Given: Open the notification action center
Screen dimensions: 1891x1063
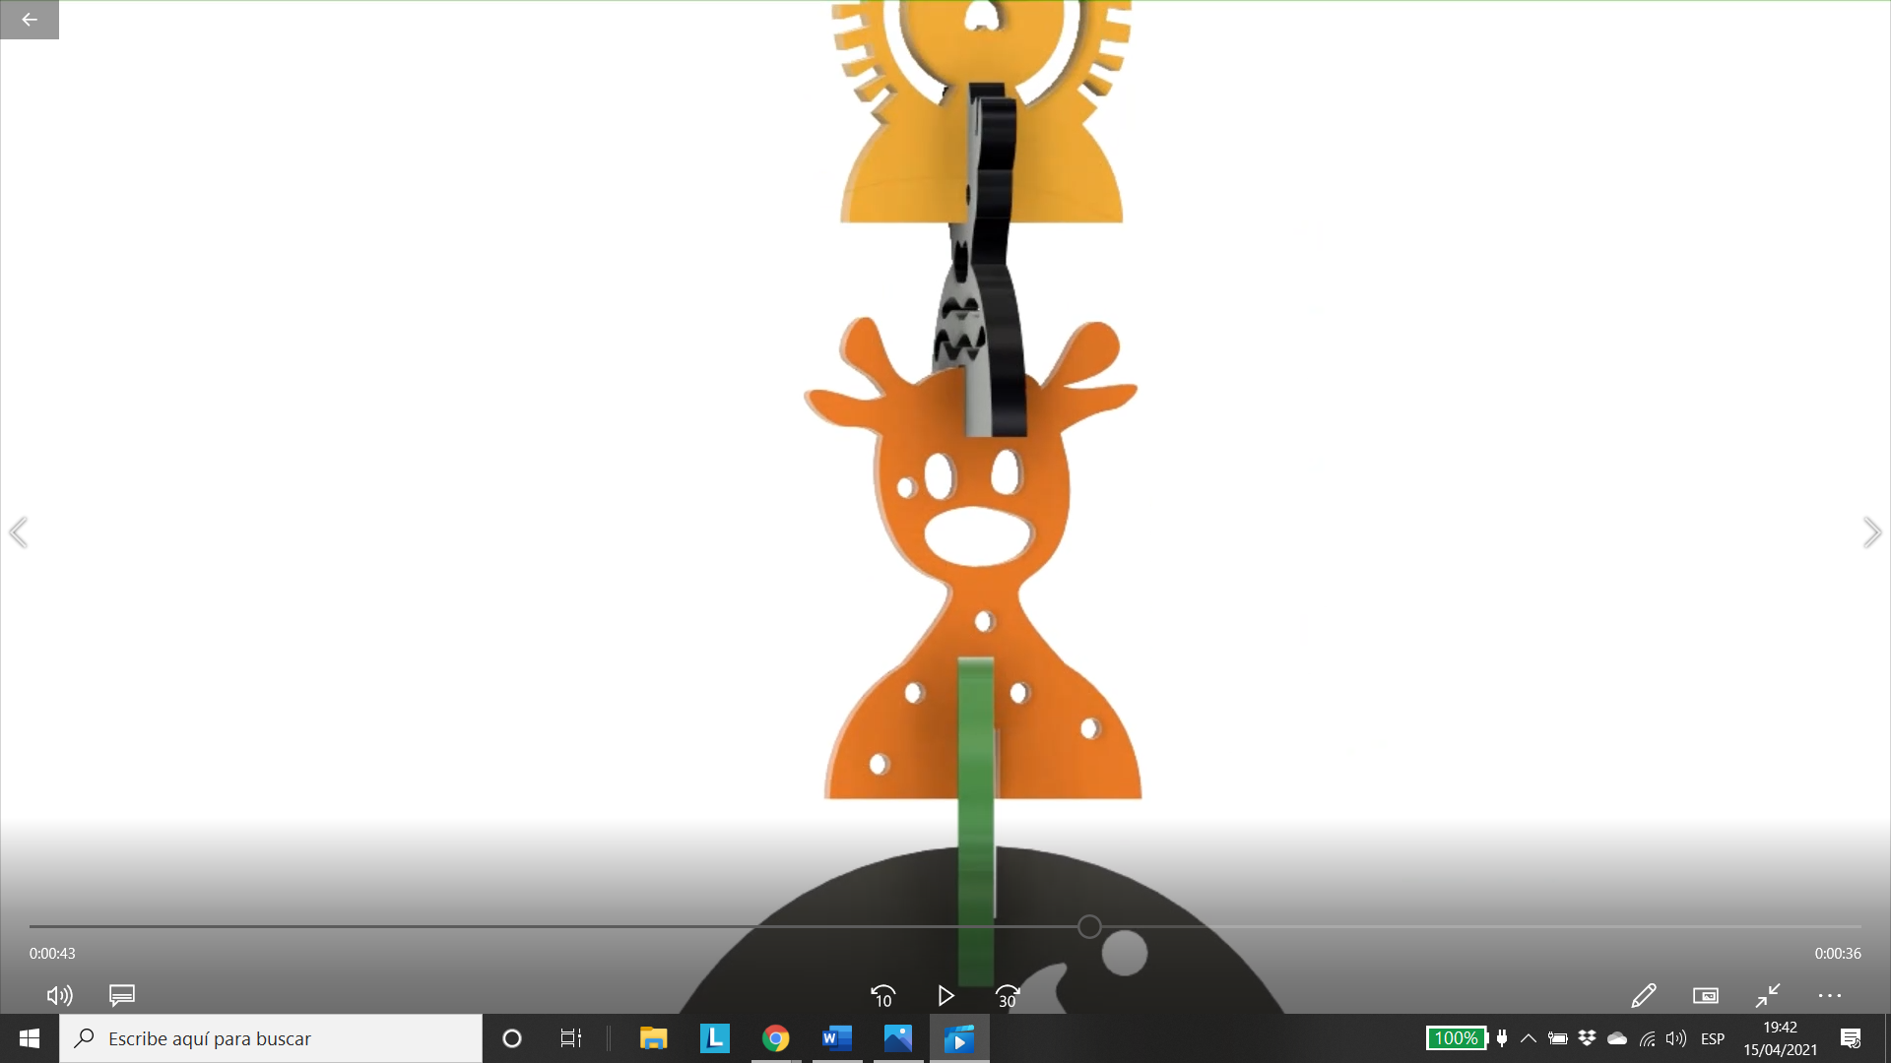Looking at the screenshot, I should click(x=1851, y=1038).
